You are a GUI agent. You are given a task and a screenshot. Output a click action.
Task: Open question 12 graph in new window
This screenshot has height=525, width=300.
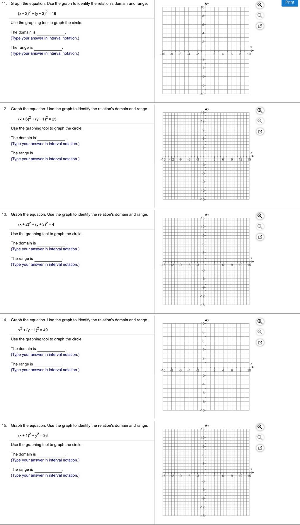260,131
